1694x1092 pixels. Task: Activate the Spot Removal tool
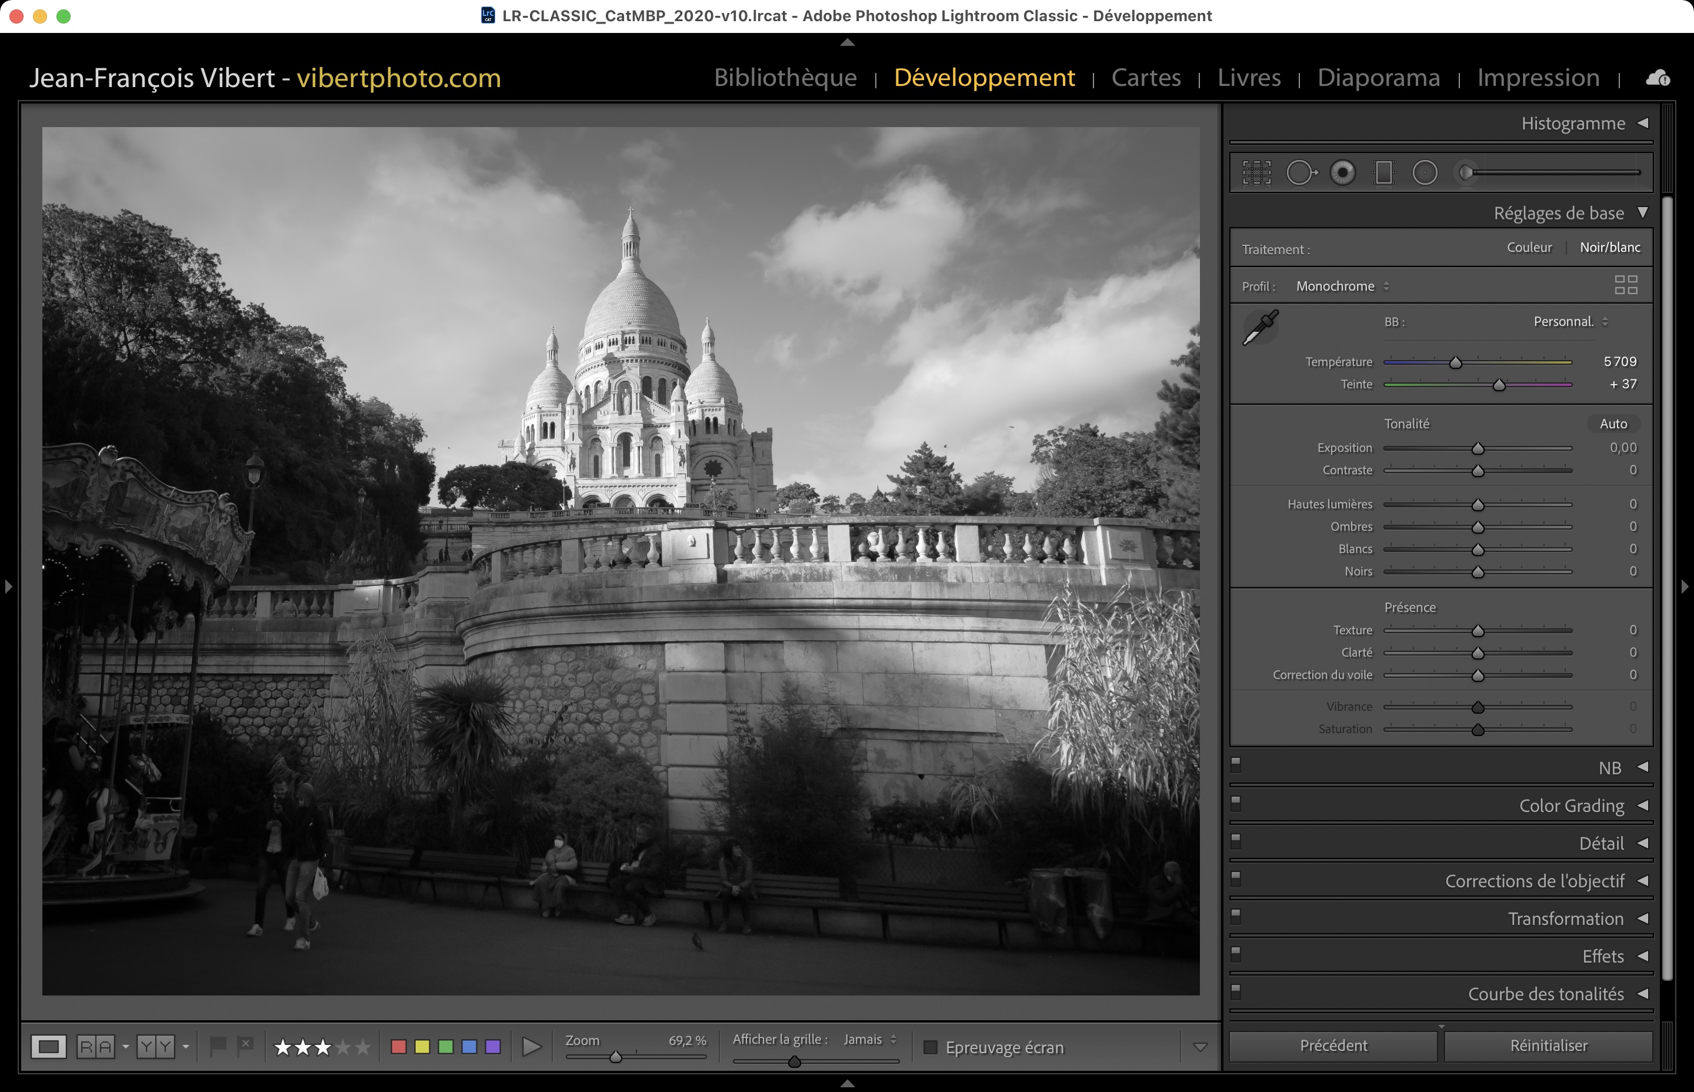click(x=1300, y=172)
